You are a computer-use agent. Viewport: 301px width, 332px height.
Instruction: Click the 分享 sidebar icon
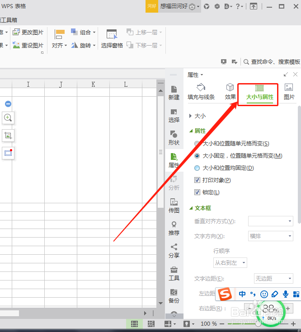[174, 251]
